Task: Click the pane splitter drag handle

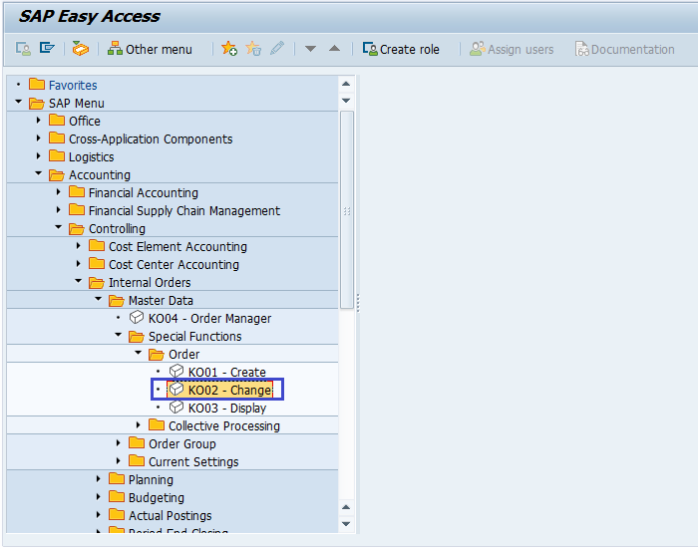Action: pos(358,303)
